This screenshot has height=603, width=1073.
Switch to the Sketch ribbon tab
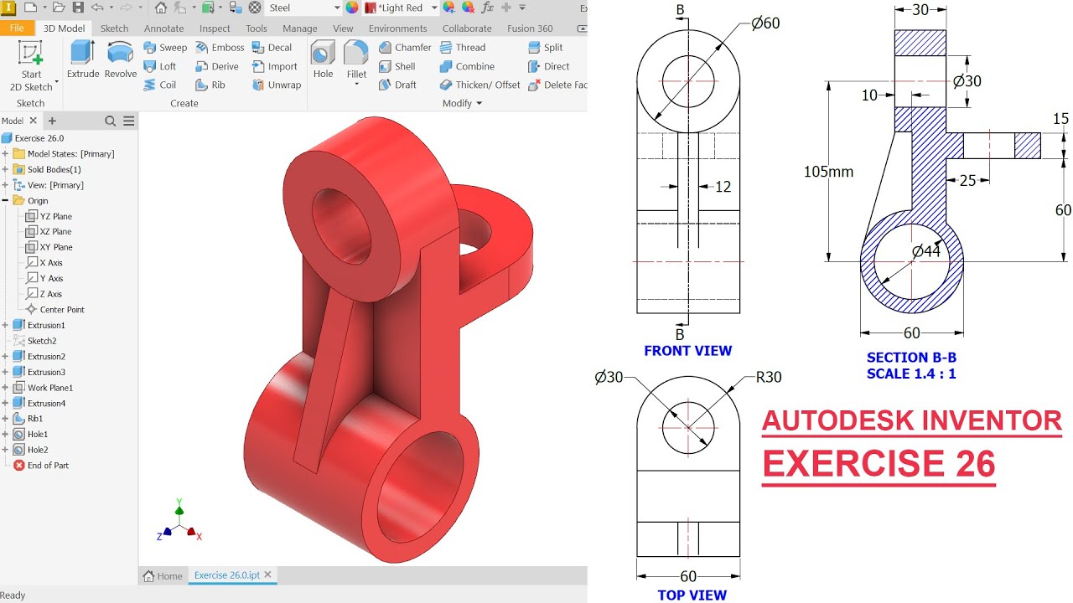pyautogui.click(x=115, y=28)
